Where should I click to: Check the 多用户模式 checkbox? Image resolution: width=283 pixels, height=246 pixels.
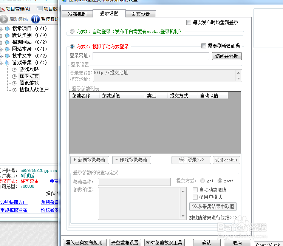click(195, 197)
